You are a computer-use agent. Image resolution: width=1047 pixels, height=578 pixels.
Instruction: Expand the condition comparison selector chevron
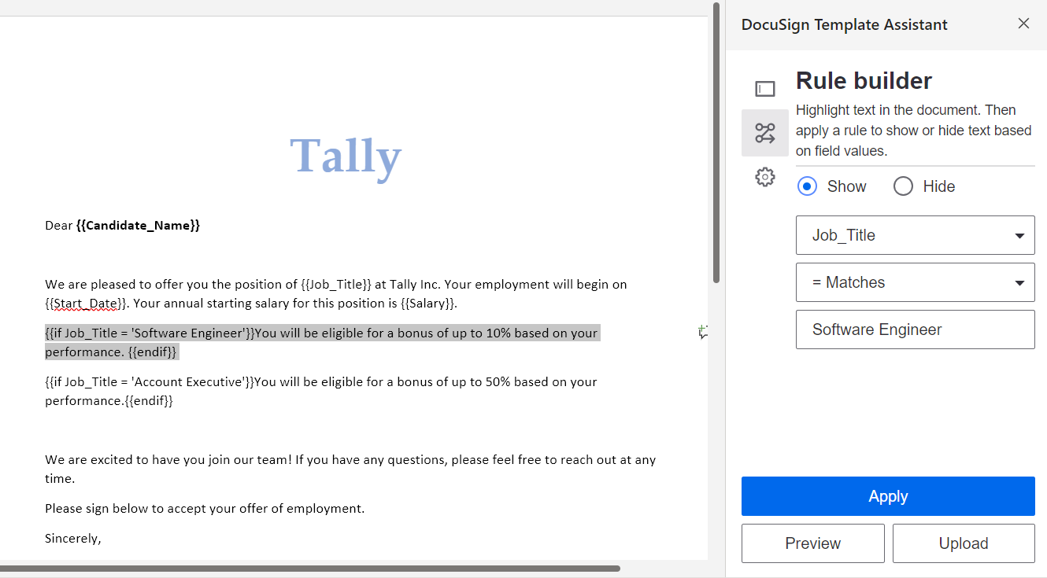1020,282
